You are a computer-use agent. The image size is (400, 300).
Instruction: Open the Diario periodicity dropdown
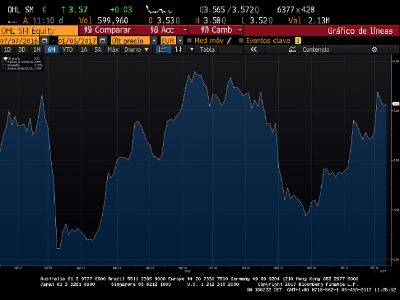136,49
